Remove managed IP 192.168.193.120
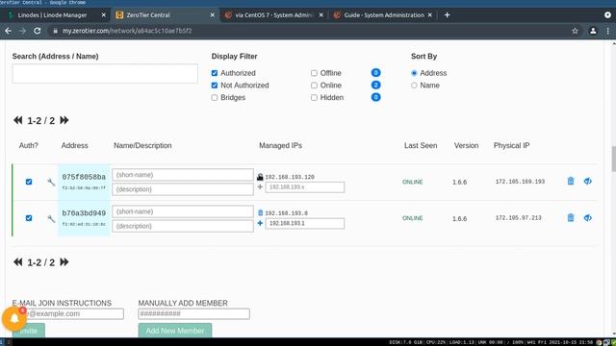This screenshot has width=616, height=346. (260, 177)
